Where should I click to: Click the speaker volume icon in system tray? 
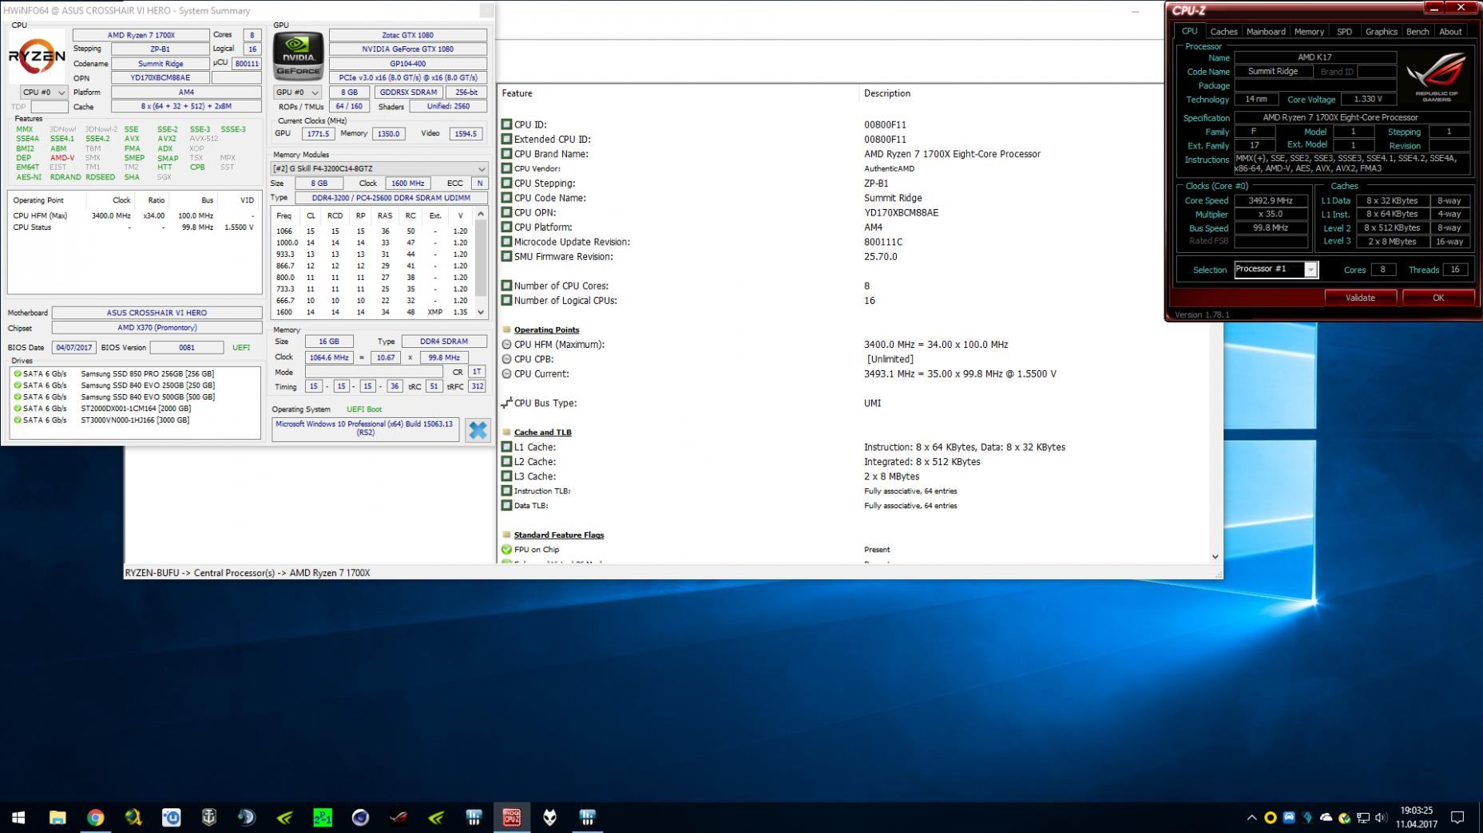pos(1381,817)
